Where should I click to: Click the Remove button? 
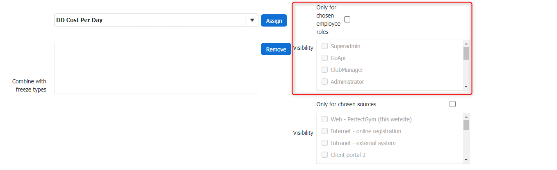coord(276,49)
